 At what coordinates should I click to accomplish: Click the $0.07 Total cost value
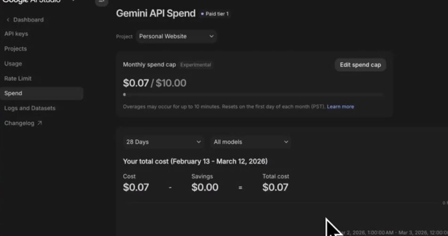(275, 187)
